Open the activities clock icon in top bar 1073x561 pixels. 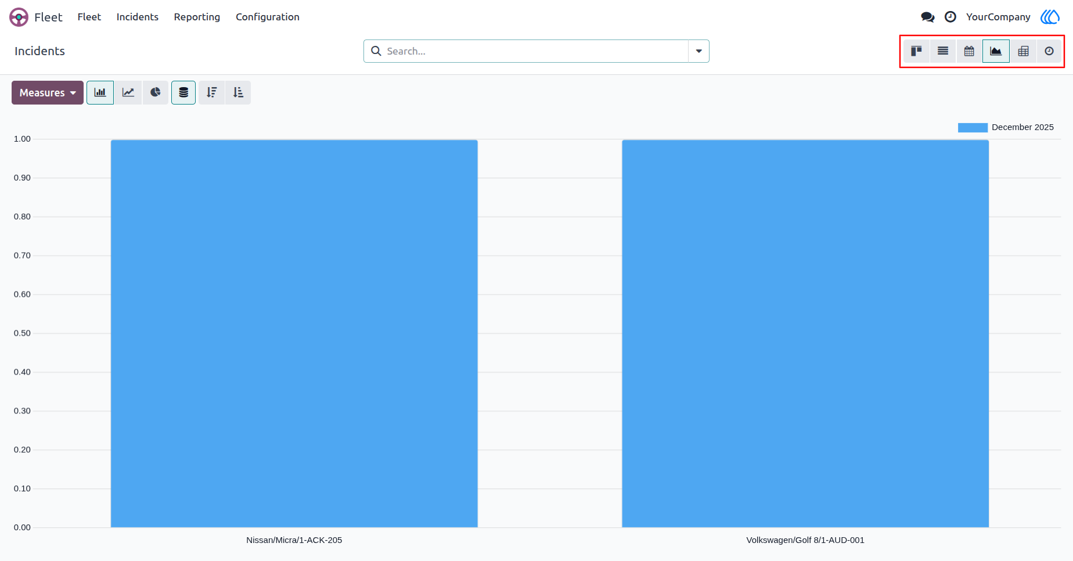950,17
